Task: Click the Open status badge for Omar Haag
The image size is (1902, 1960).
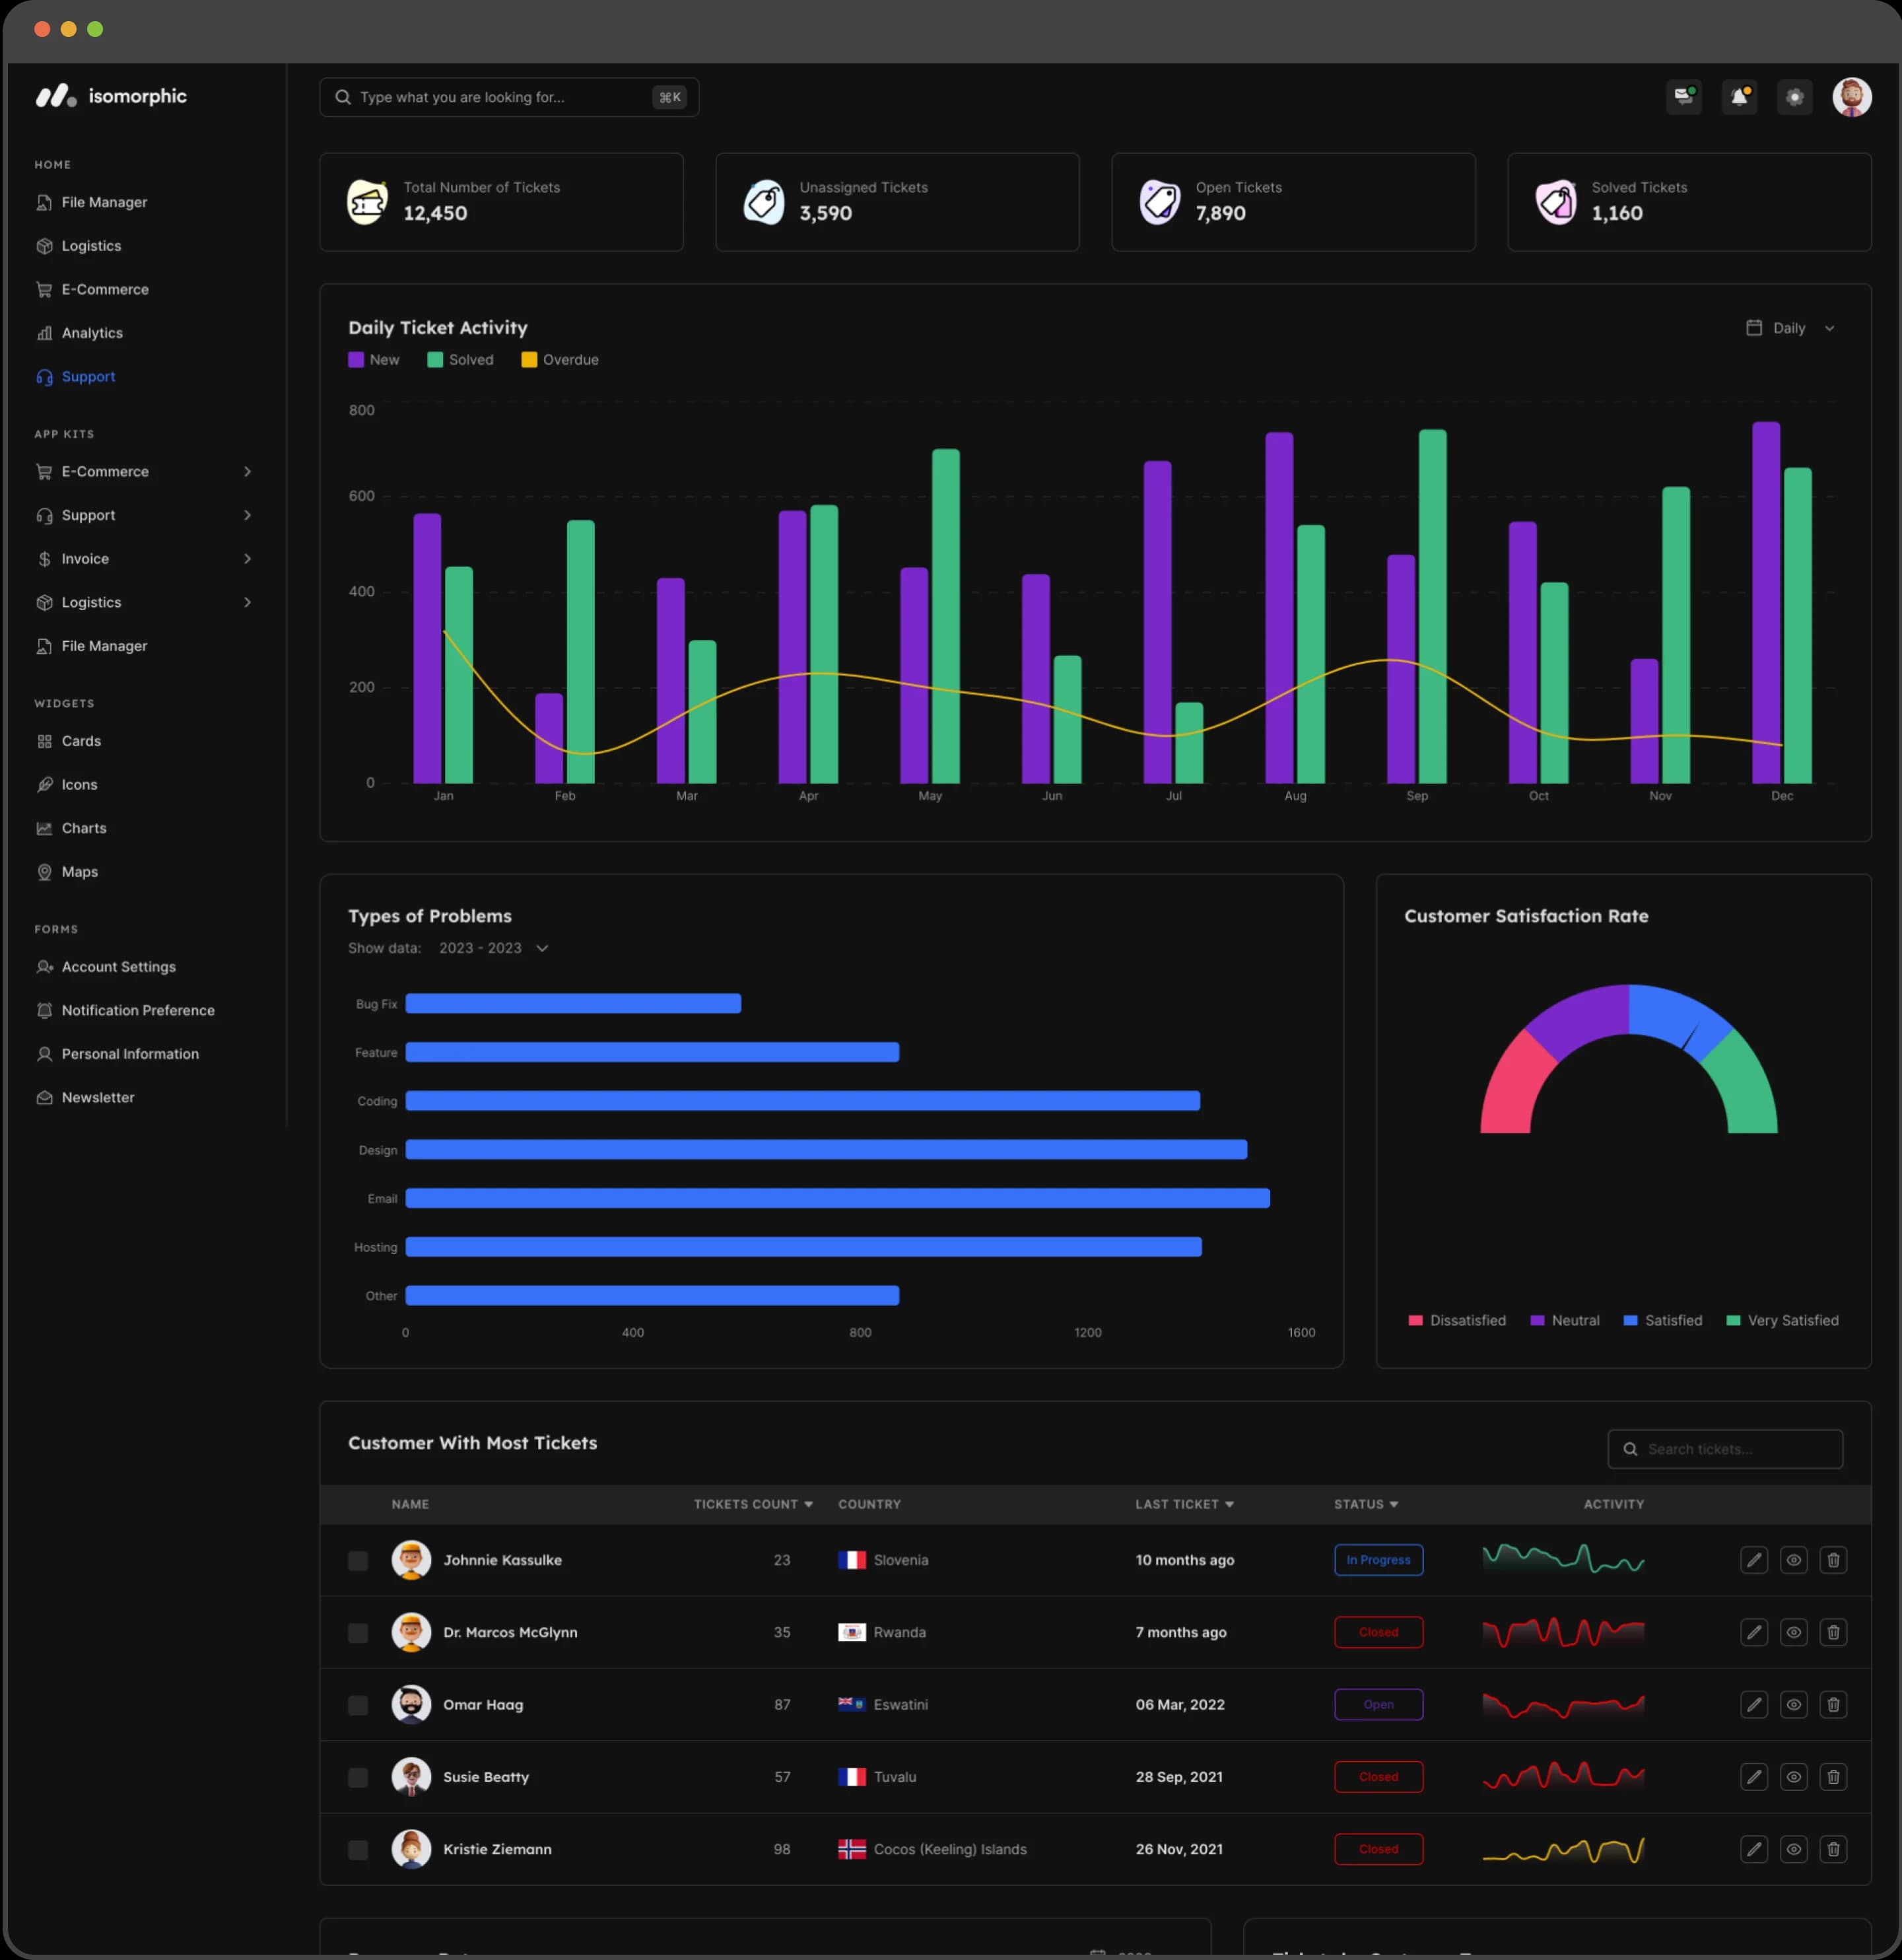Action: 1378,1704
